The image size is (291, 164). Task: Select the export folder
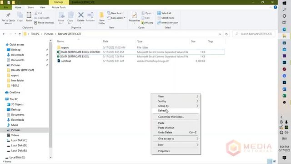tap(65, 47)
